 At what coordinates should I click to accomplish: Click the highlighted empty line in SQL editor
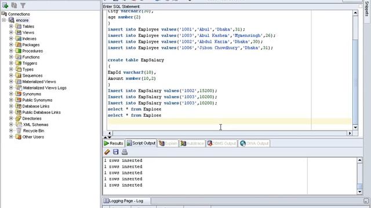click(x=230, y=121)
